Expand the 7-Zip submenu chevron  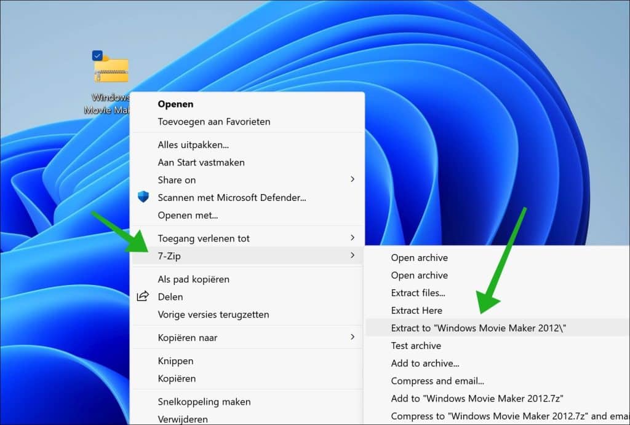353,255
